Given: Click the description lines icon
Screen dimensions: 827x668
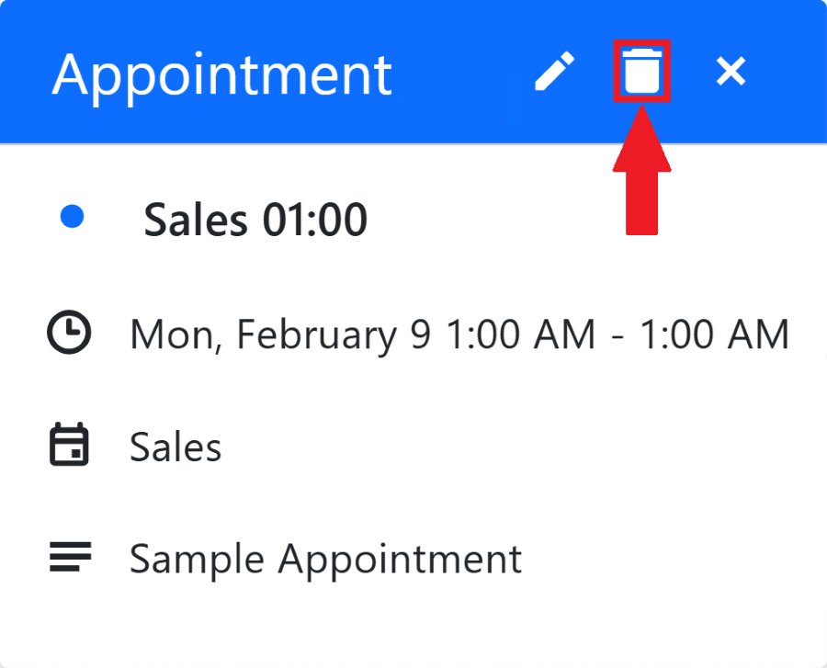Looking at the screenshot, I should pos(69,557).
